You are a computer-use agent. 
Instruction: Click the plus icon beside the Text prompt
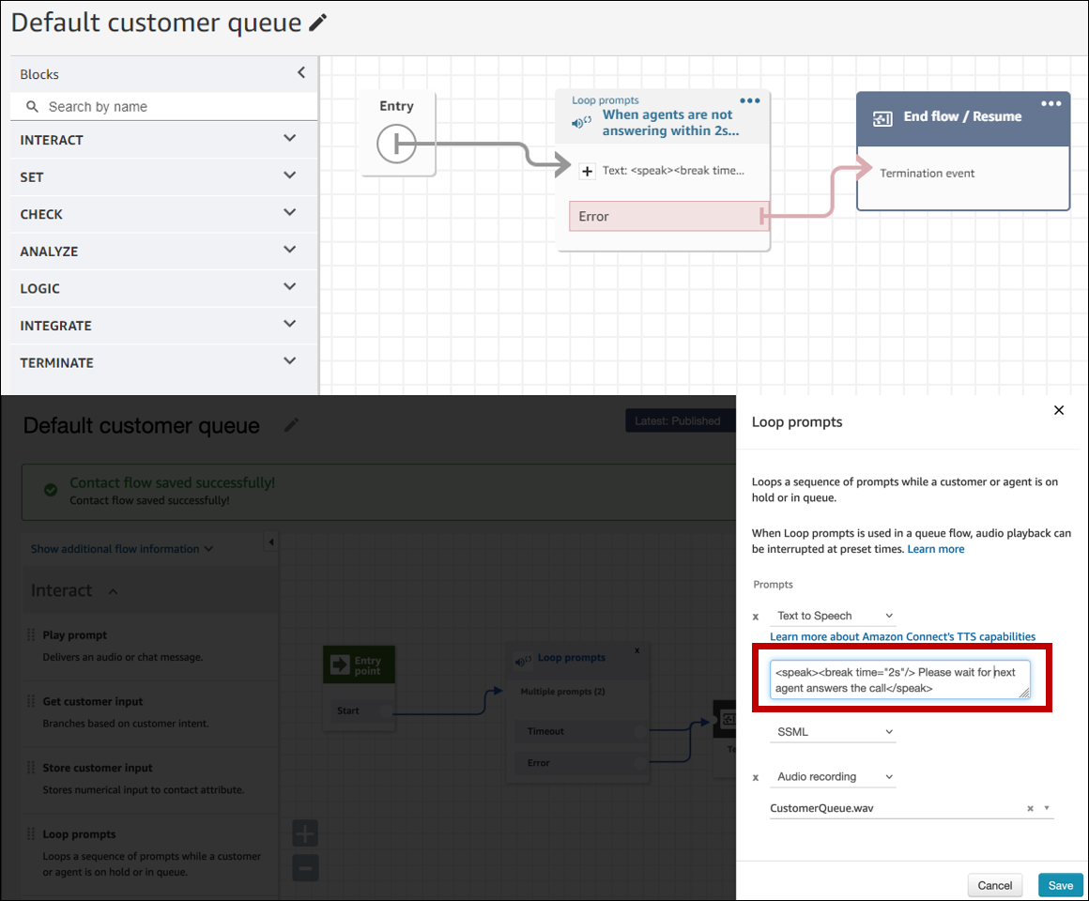point(586,171)
